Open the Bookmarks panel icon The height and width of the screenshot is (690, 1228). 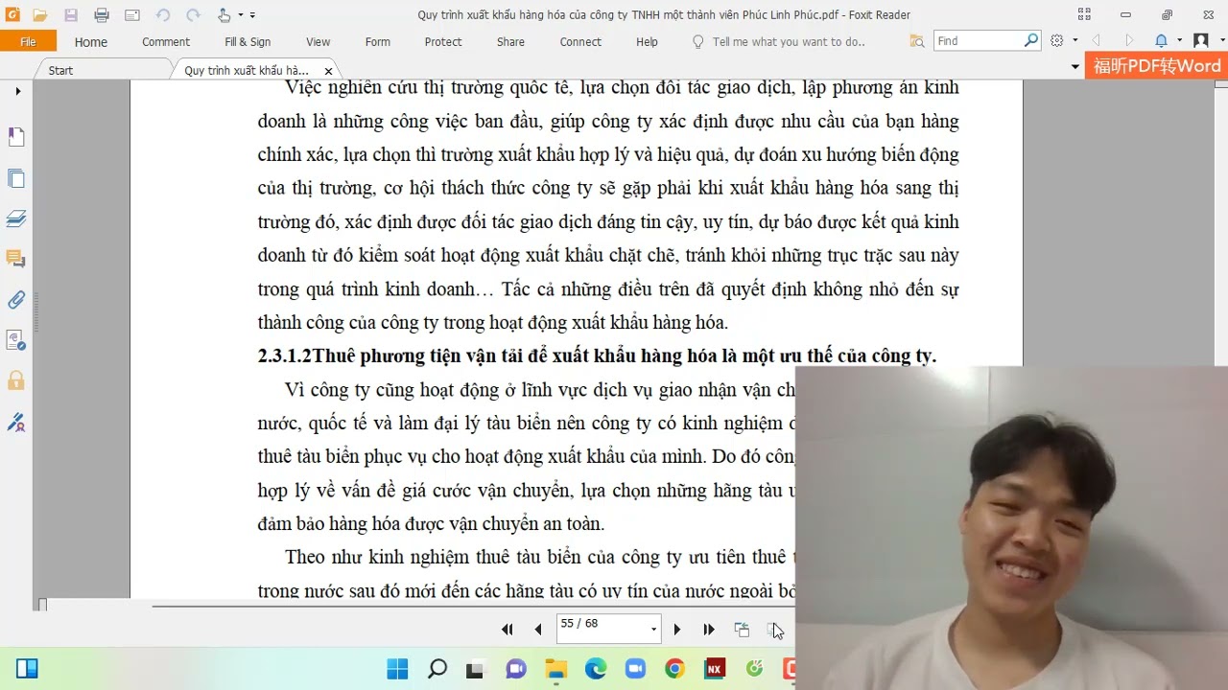click(x=16, y=137)
